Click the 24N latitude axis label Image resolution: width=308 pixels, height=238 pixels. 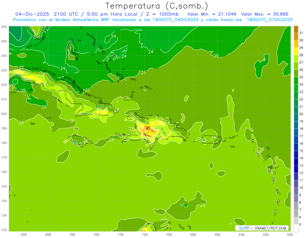click(4, 56)
